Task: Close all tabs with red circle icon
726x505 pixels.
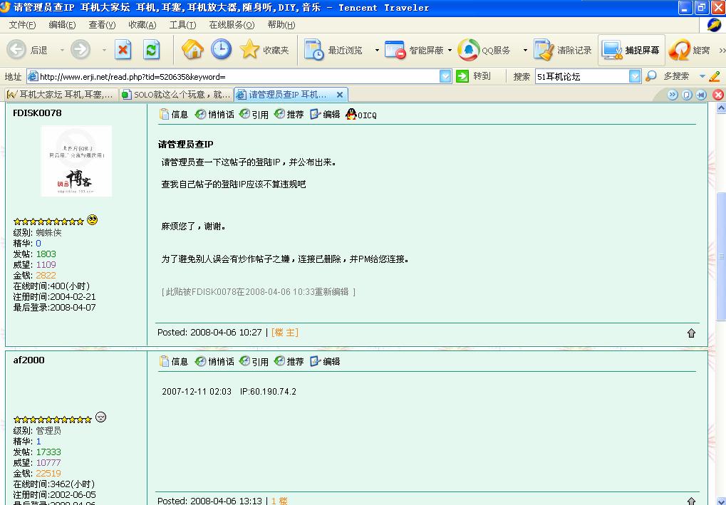Action: tap(718, 95)
